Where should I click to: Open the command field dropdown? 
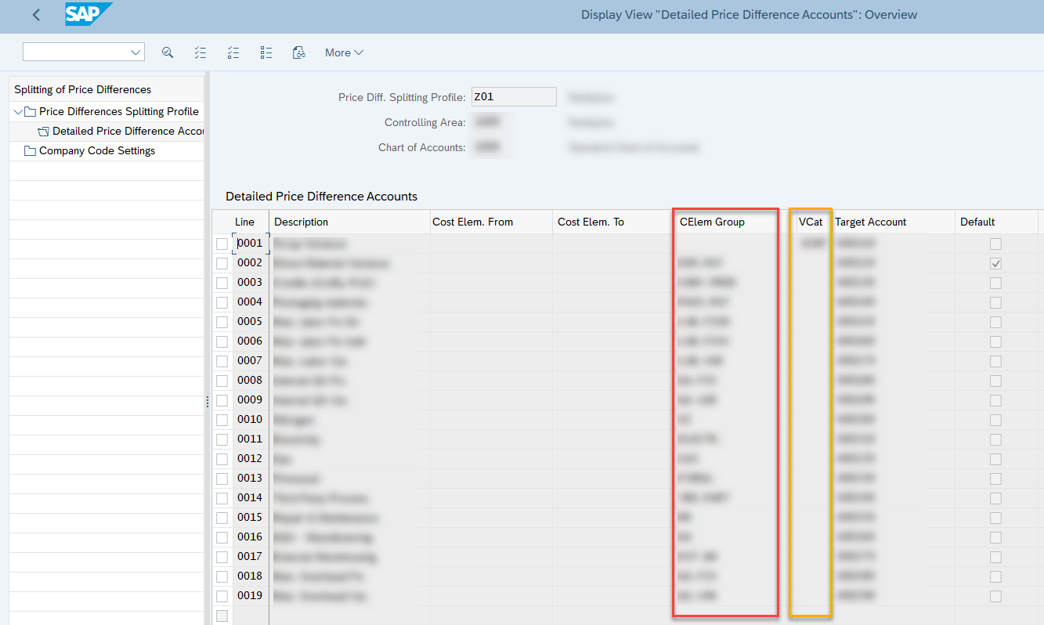pos(135,52)
